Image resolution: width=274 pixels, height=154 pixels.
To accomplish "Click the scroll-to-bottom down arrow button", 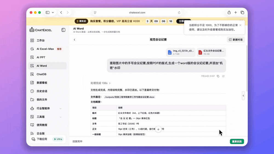I will tap(158, 129).
